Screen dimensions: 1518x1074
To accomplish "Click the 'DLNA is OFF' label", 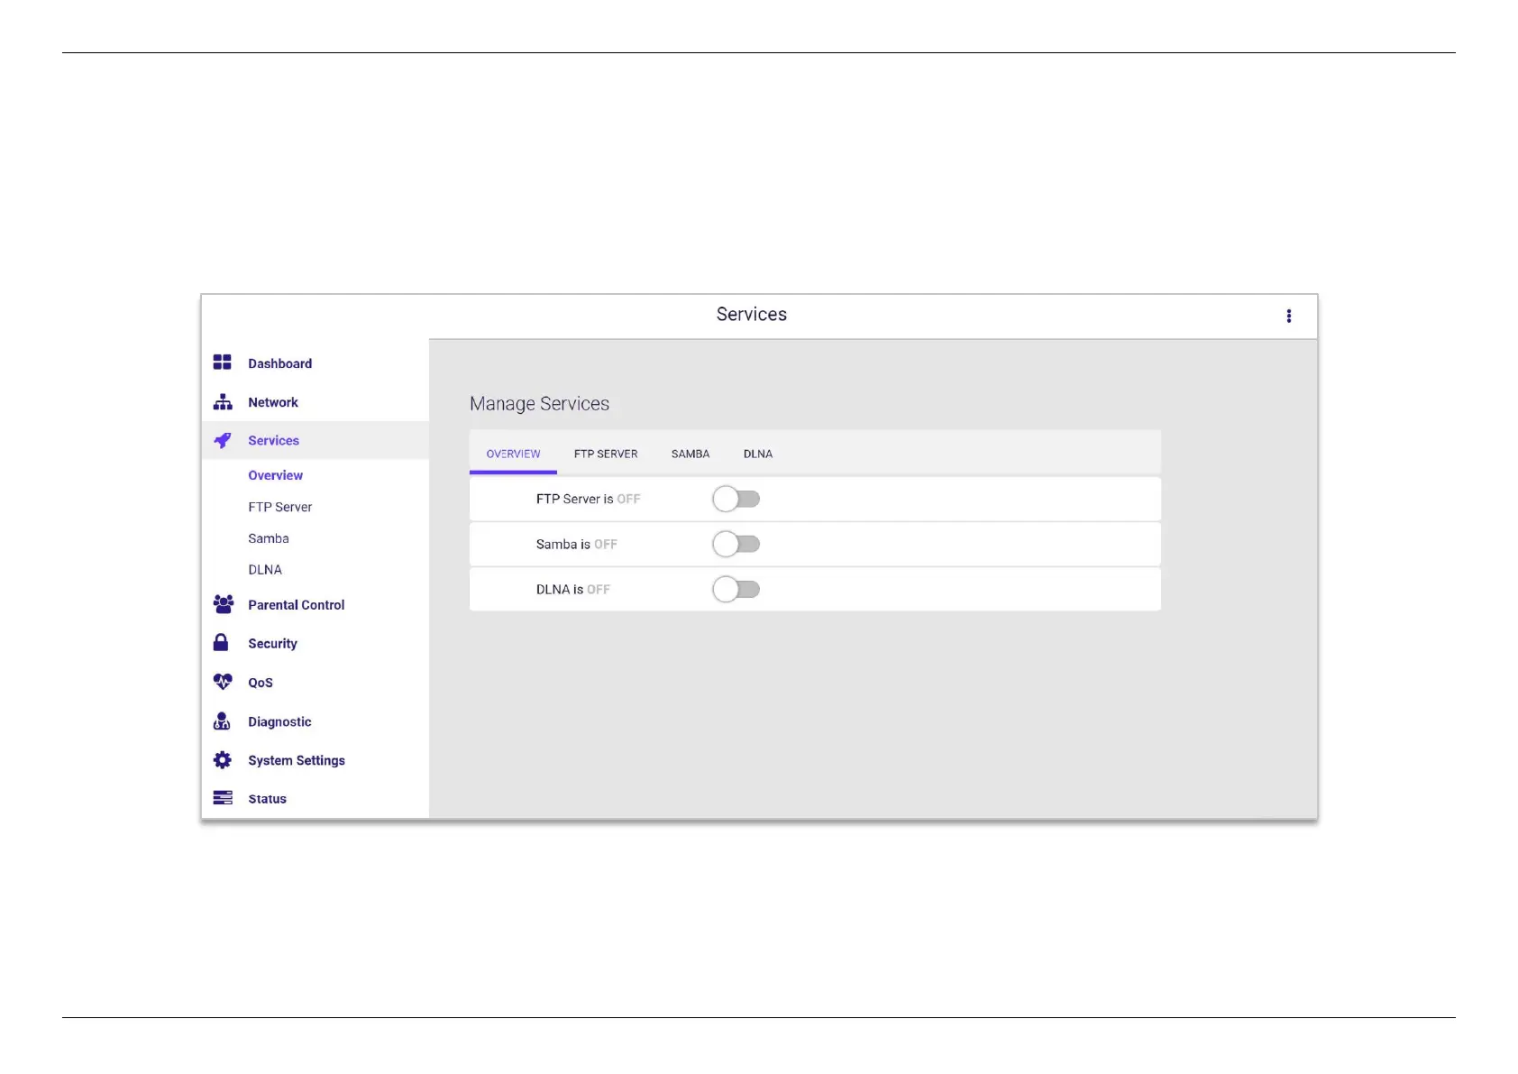I will (x=572, y=589).
